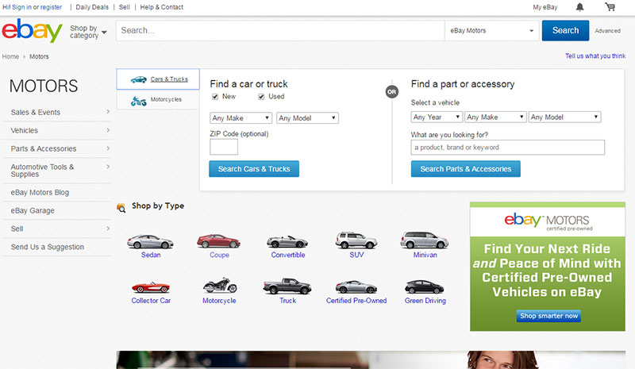Click the Green Driving car icon
This screenshot has width=635, height=369.
point(425,286)
